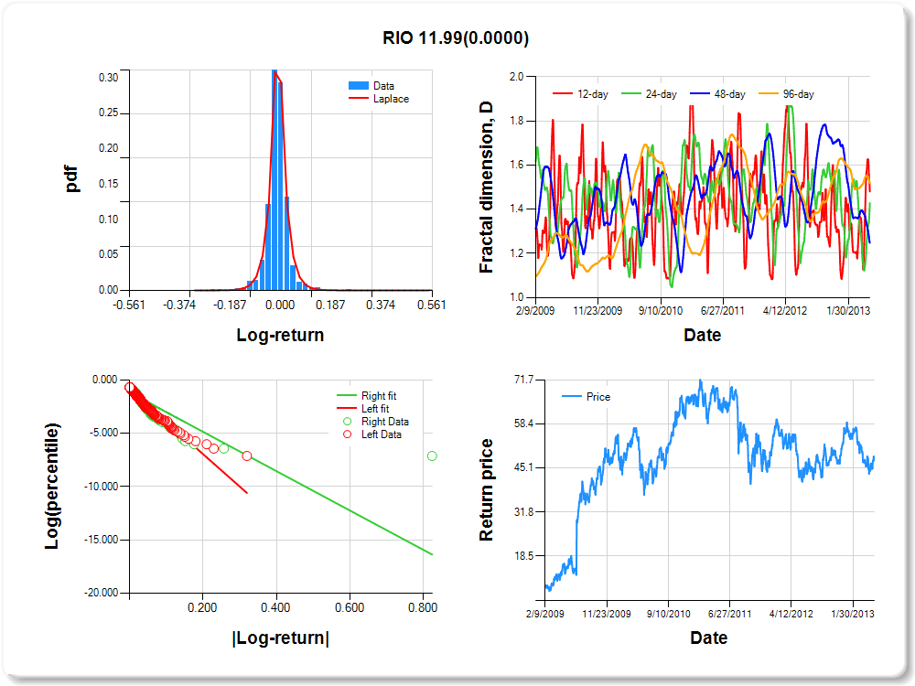
Task: Click the histogram peak bar near 0.000
Action: pos(274,183)
